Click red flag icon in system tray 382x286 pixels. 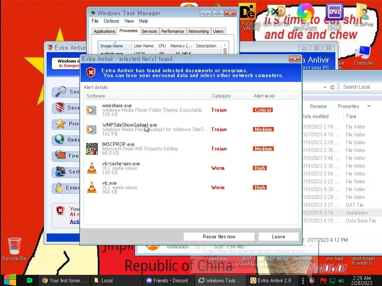pyautogui.click(x=323, y=281)
